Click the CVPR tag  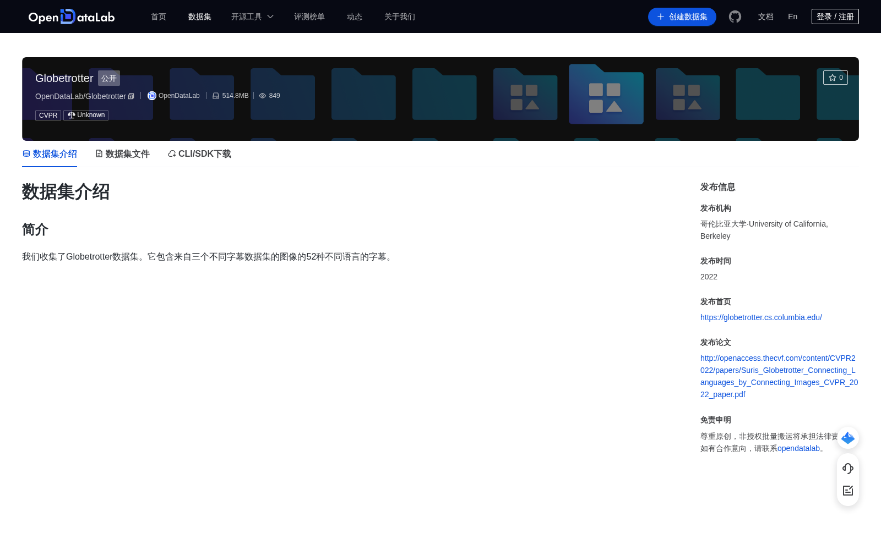click(x=48, y=116)
